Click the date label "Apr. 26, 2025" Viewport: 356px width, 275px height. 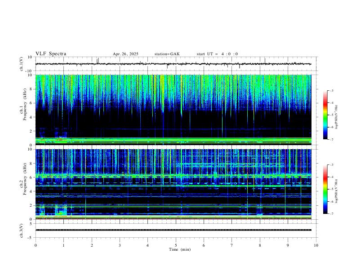point(125,54)
